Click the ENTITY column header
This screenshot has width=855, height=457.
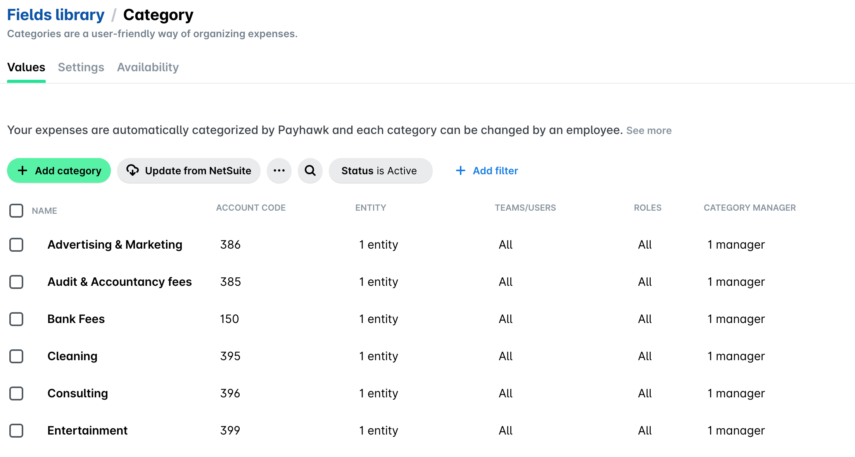[x=371, y=208]
